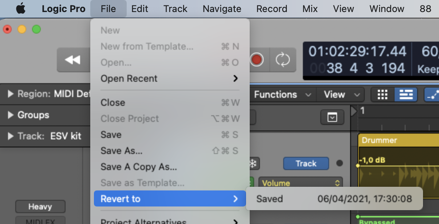Open Edit in the menu bar
Image resolution: width=439 pixels, height=224 pixels.
click(x=140, y=9)
